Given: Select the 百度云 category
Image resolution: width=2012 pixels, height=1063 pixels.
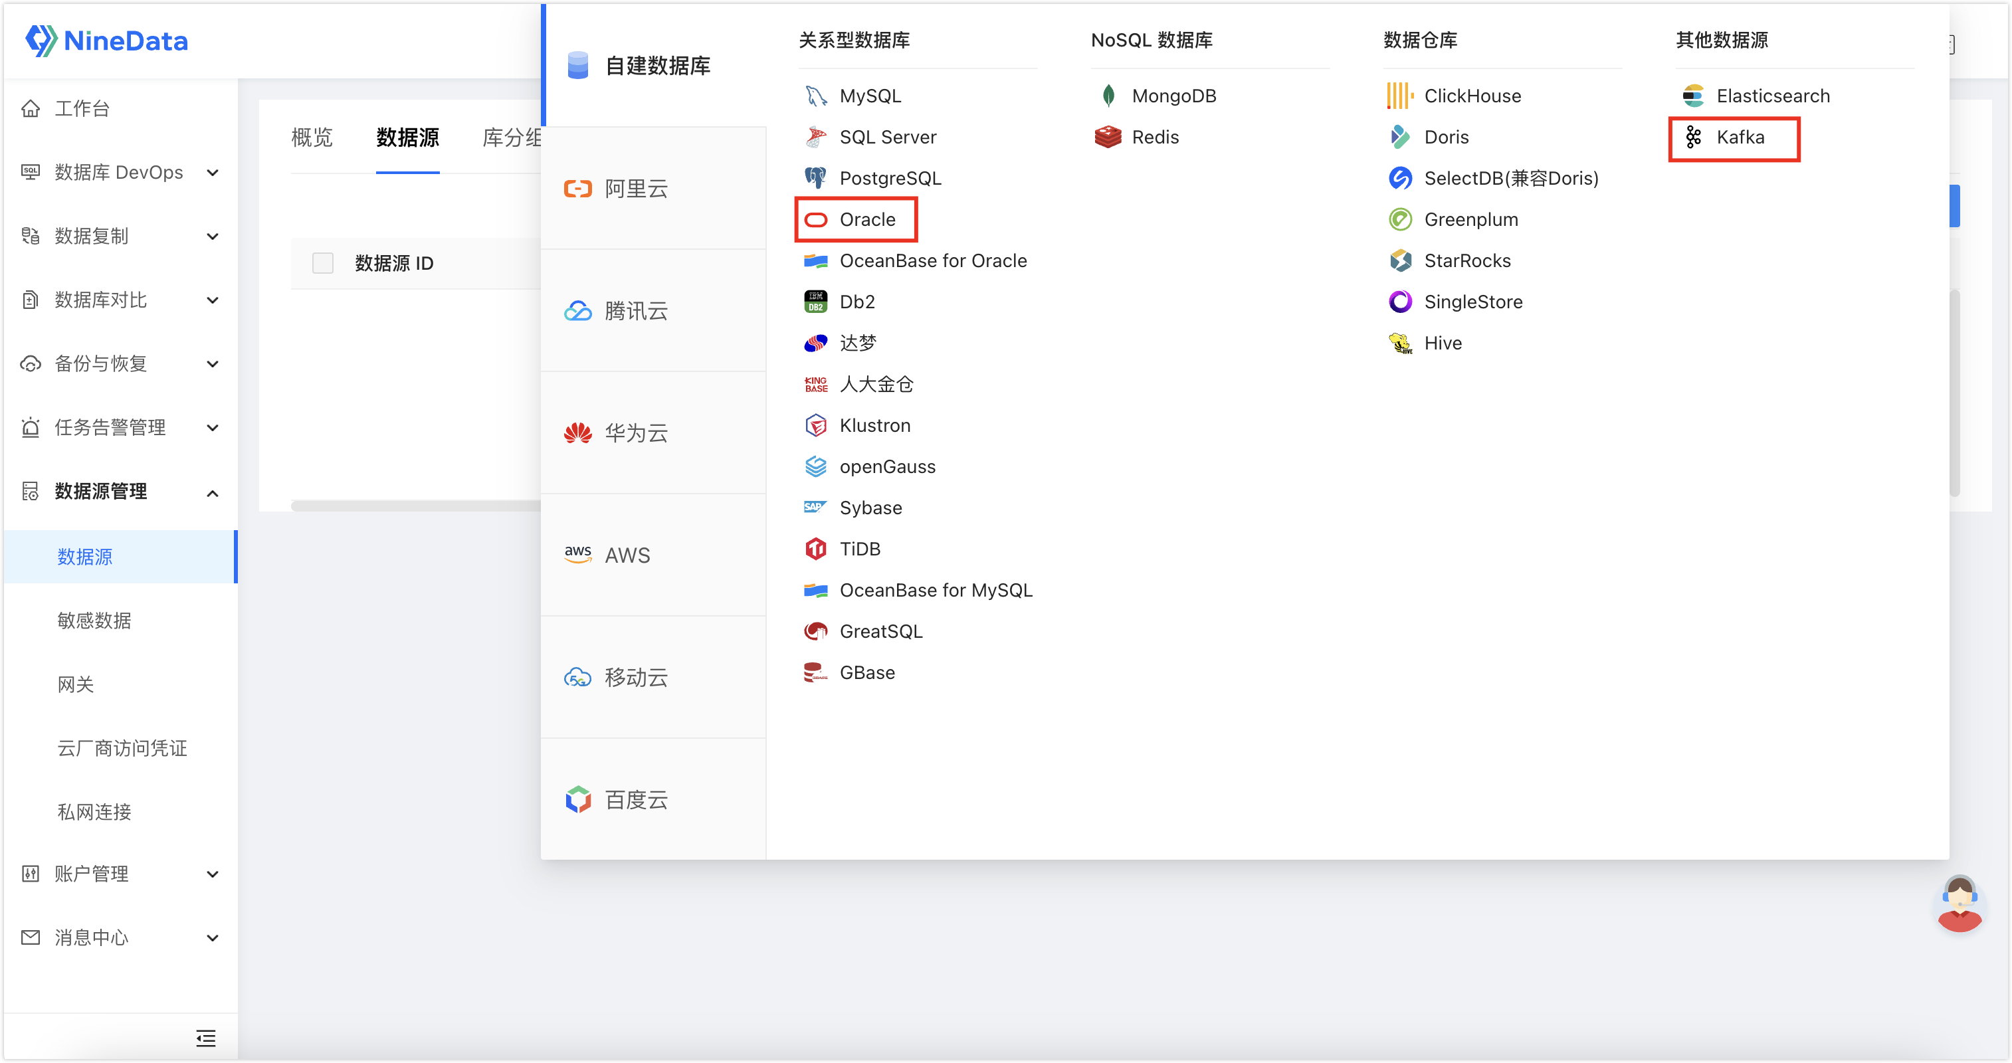Looking at the screenshot, I should coord(654,800).
